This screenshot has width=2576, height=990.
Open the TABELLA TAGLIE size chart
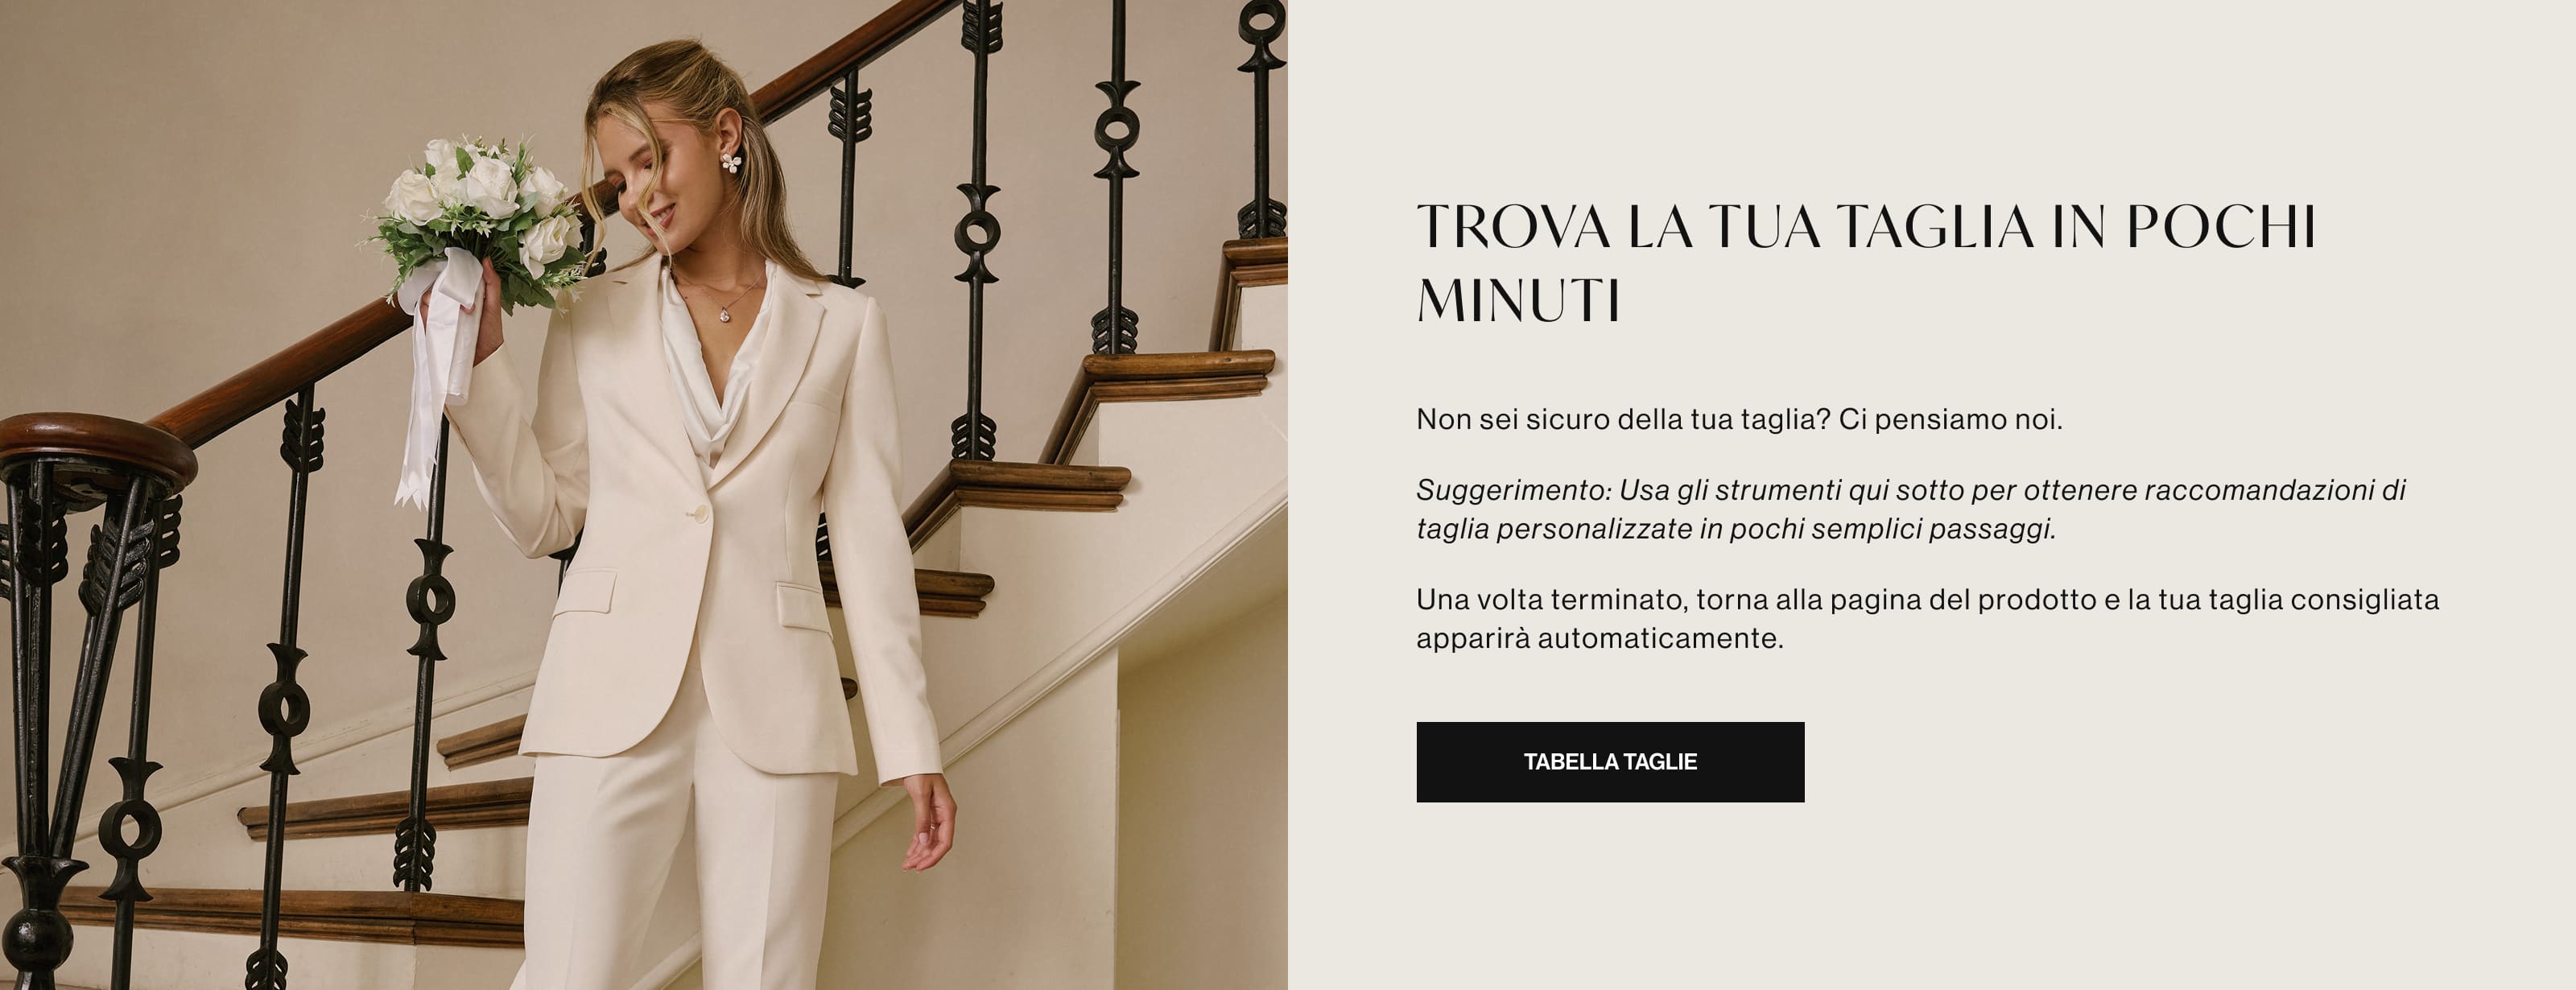pyautogui.click(x=1610, y=762)
